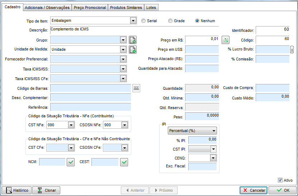Switch to the Preço Promocional tab
Screen dimensions: 298x196
tap(90, 8)
